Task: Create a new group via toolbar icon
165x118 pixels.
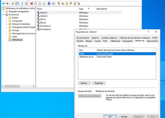Action: [x=63, y=4]
